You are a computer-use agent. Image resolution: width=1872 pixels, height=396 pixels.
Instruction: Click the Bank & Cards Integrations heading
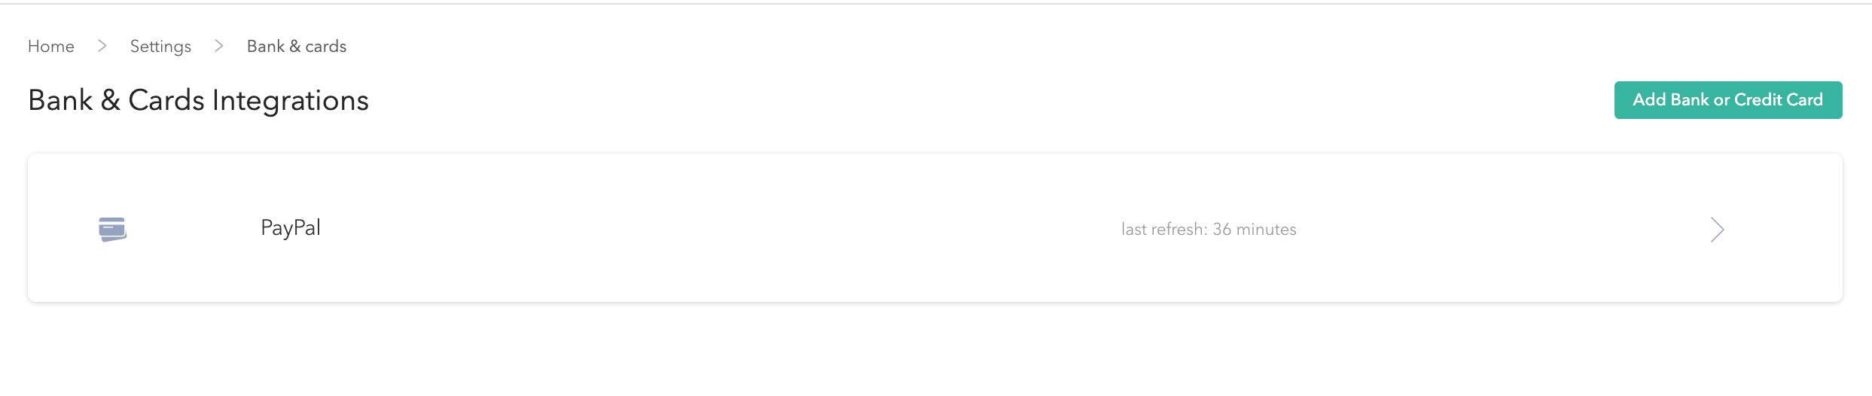198,100
